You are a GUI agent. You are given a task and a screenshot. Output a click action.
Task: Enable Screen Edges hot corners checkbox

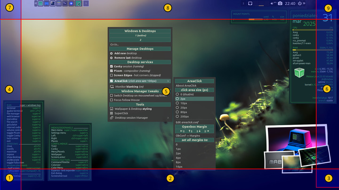point(111,75)
